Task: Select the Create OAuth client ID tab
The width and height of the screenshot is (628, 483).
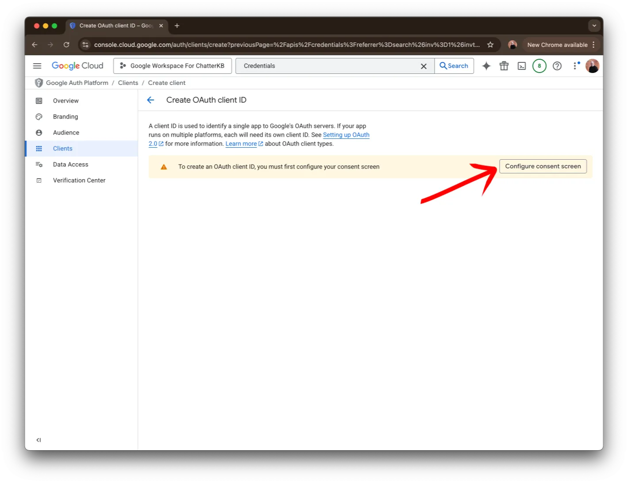Action: (x=116, y=26)
